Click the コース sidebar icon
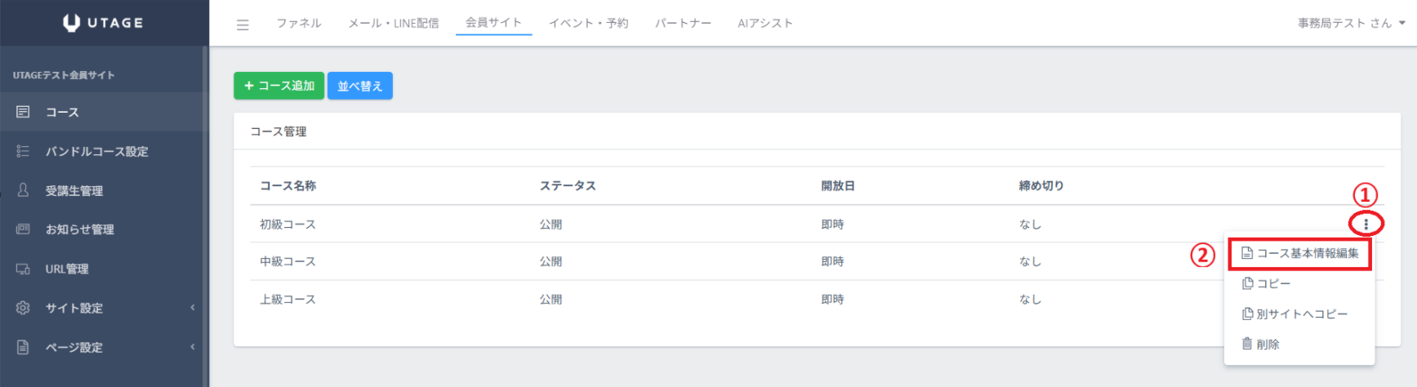Viewport: 1417px width, 387px height. pos(23,112)
